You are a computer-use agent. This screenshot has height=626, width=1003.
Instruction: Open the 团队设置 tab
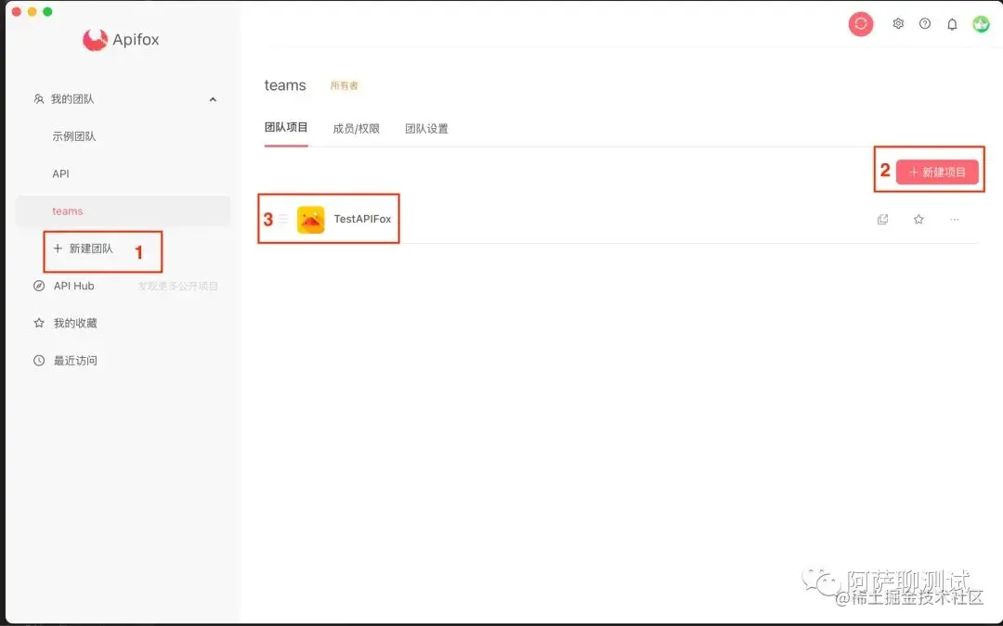click(x=426, y=128)
